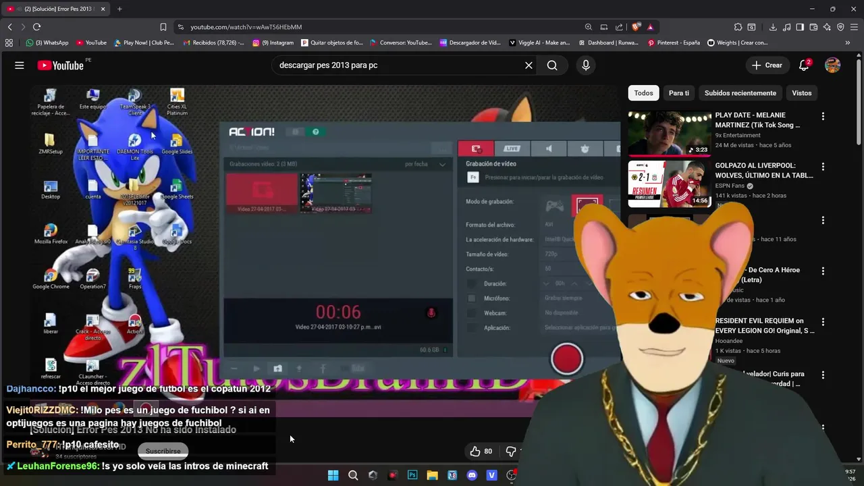This screenshot has width=864, height=486.
Task: Open the Instagram bookmark
Action: [273, 43]
